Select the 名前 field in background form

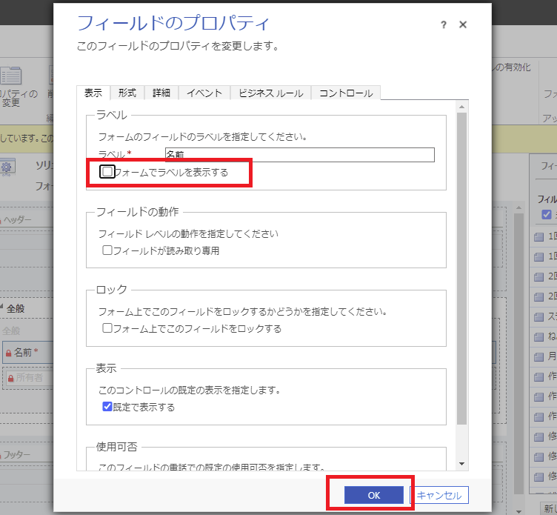pyautogui.click(x=27, y=353)
